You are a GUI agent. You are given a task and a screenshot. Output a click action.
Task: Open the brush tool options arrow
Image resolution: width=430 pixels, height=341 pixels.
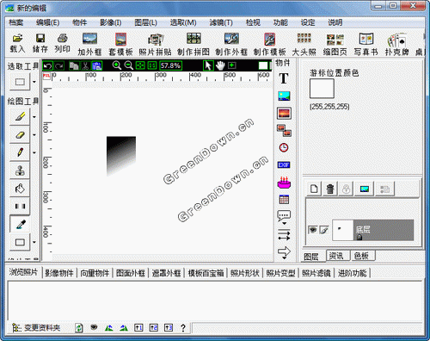pos(34,117)
